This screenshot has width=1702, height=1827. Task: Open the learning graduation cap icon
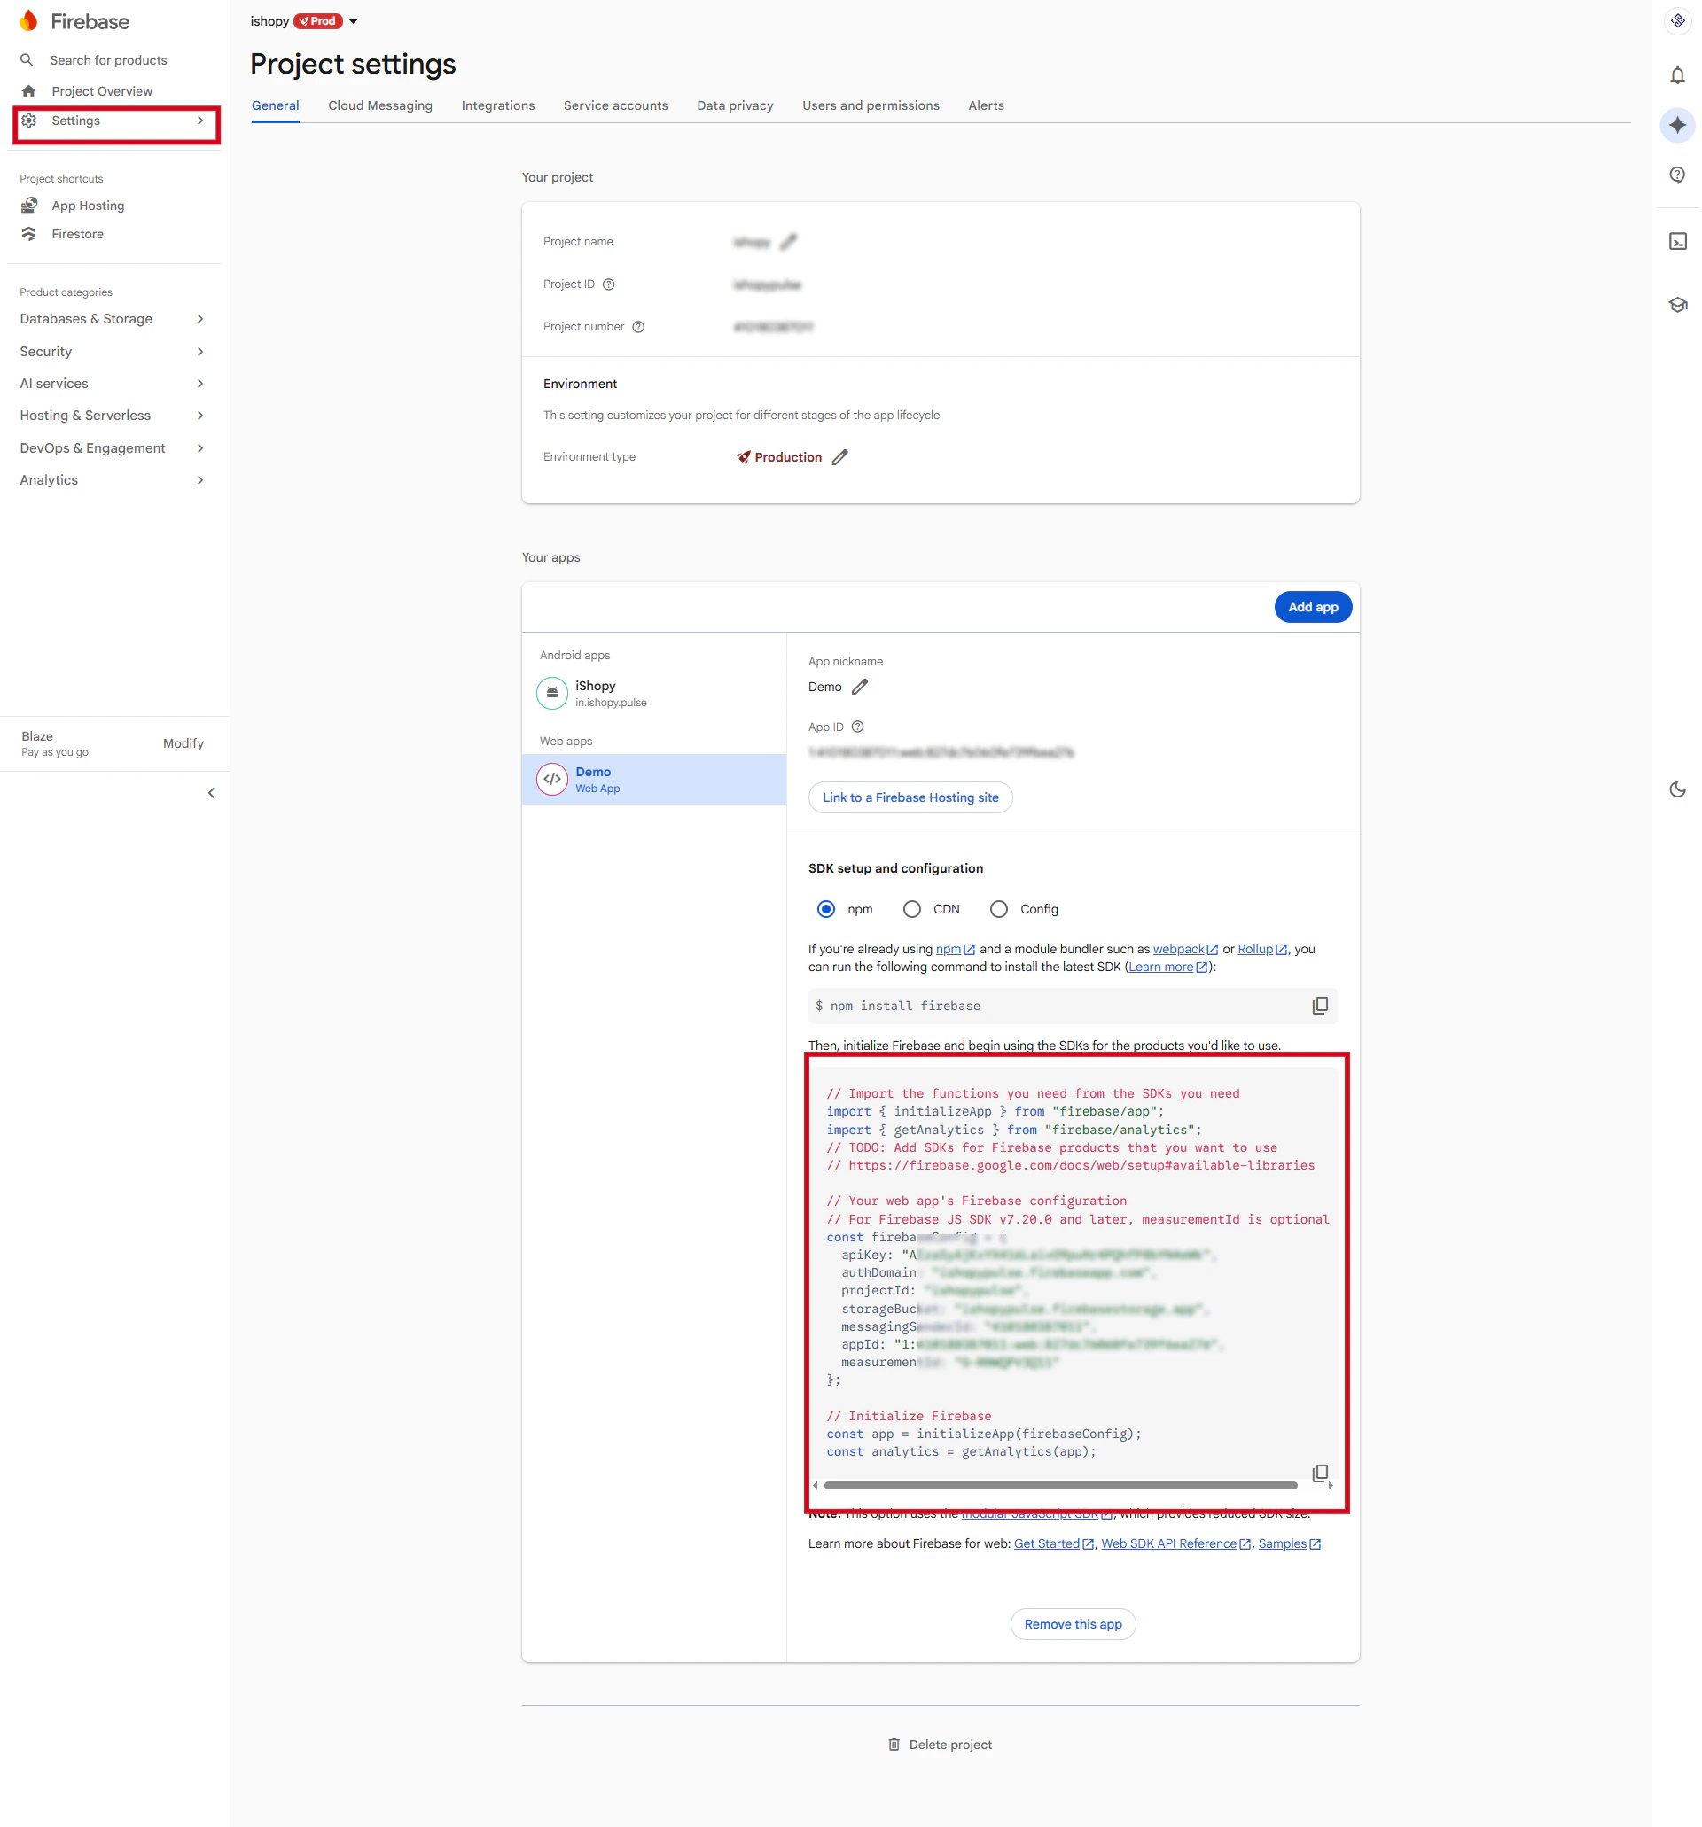(1677, 304)
